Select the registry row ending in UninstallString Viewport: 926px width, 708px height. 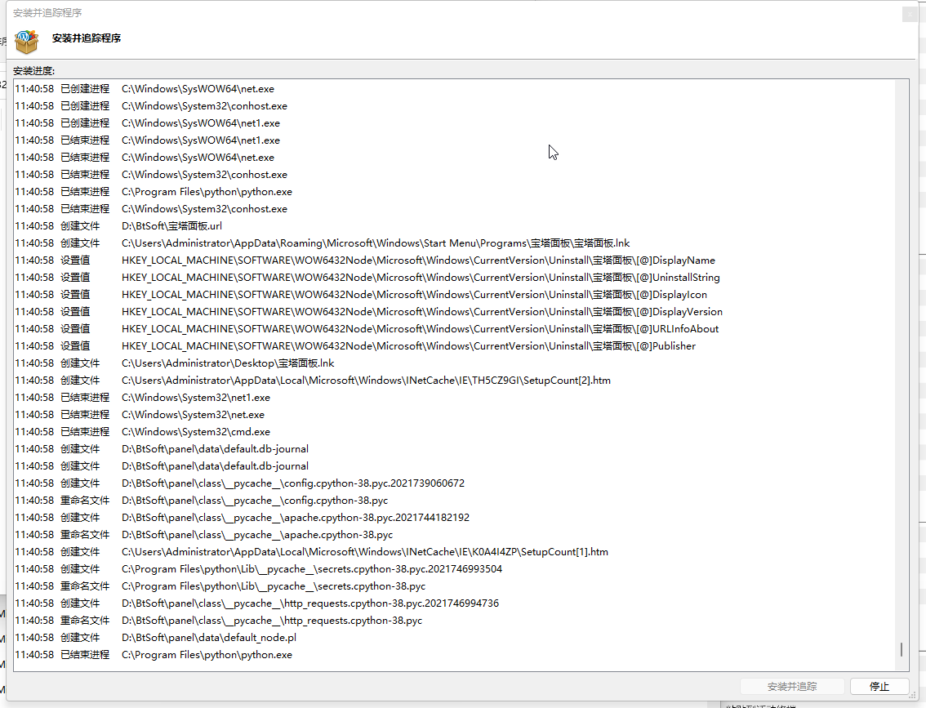pyautogui.click(x=454, y=278)
